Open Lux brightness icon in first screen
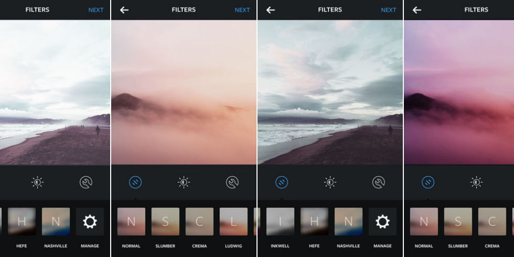 click(37, 183)
